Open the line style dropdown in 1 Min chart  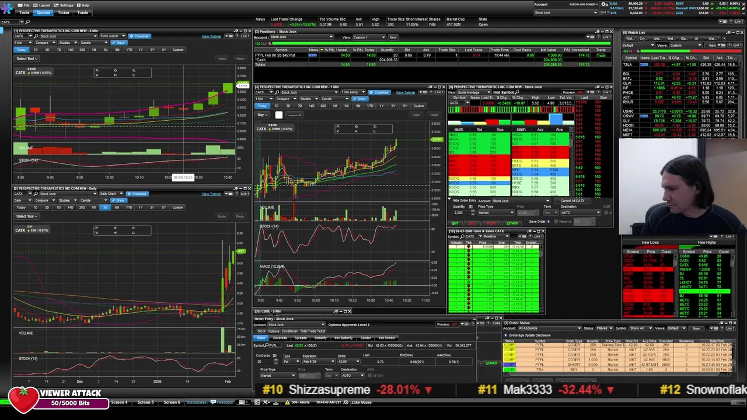point(295,115)
